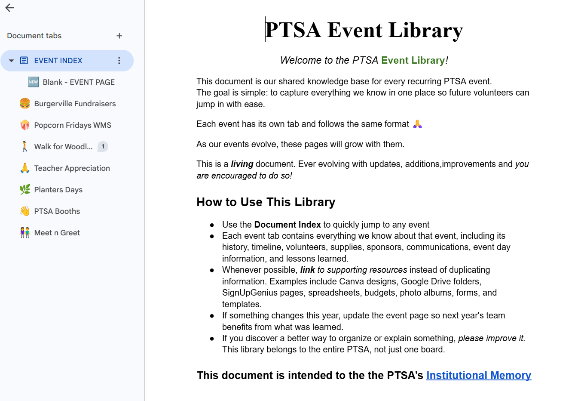Image resolution: width=581 pixels, height=401 pixels.
Task: Click the back arrow to close tabs panel
Action: pyautogui.click(x=9, y=8)
